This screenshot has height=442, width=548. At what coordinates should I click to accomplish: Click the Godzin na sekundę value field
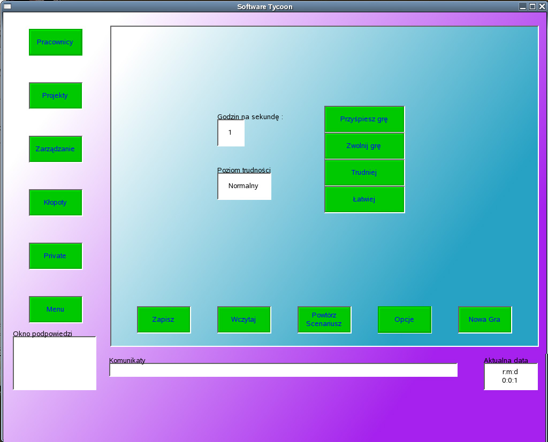click(231, 133)
